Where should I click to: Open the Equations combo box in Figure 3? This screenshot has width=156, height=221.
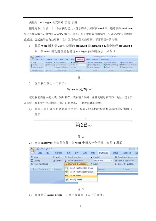tap(103, 161)
